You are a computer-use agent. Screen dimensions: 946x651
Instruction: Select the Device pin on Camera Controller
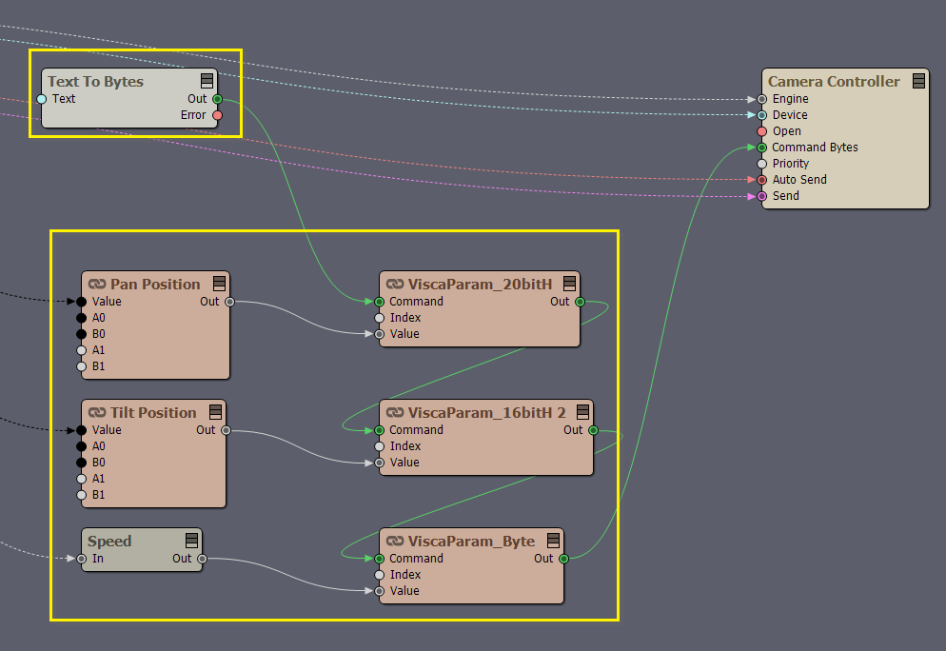click(x=762, y=115)
